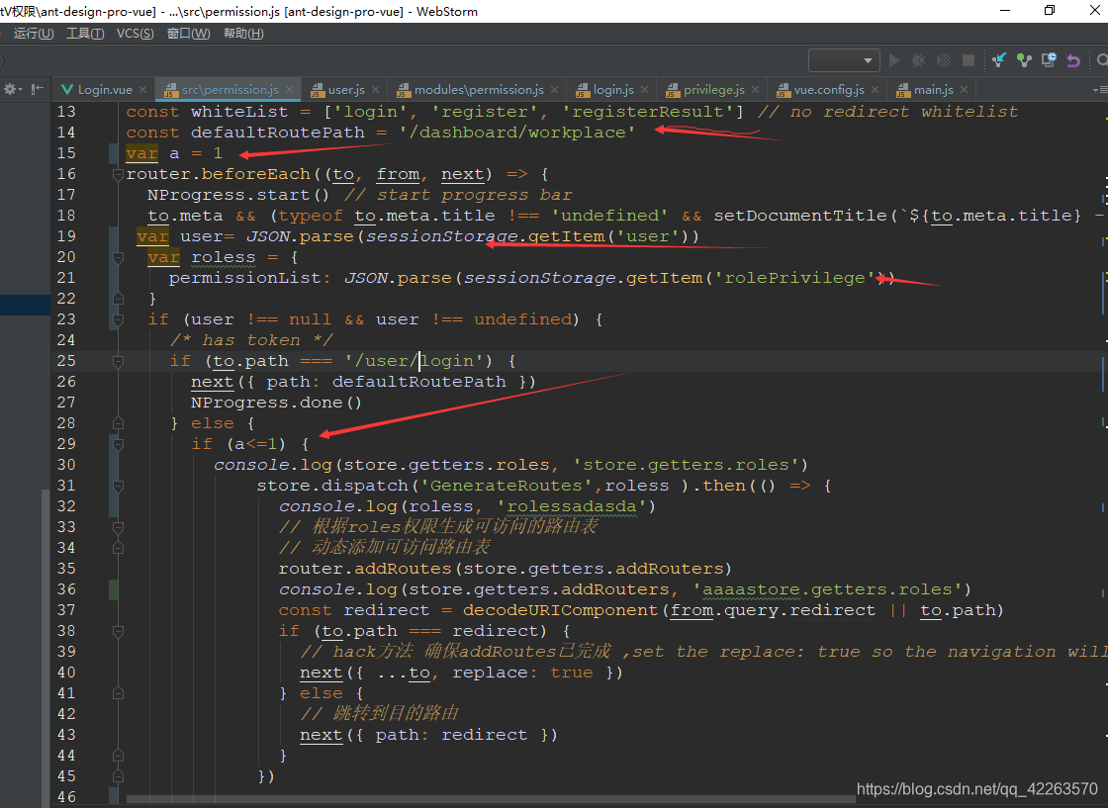This screenshot has width=1108, height=808.
Task: Click 'setDocumentTitle' on line 18
Action: [x=800, y=216]
